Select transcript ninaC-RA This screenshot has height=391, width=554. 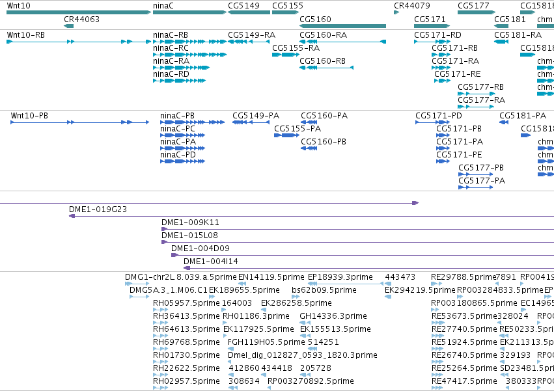(x=181, y=68)
